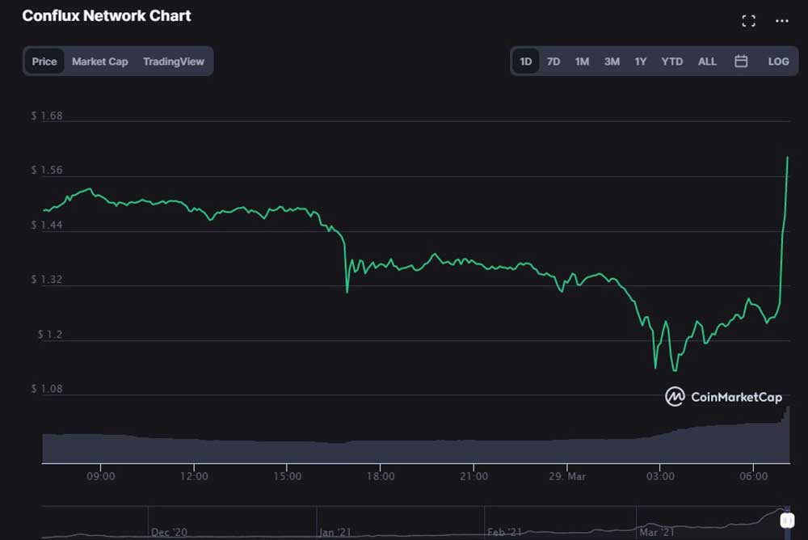Click the 03:00 time axis label
Screen dimensions: 808x540
(x=660, y=476)
